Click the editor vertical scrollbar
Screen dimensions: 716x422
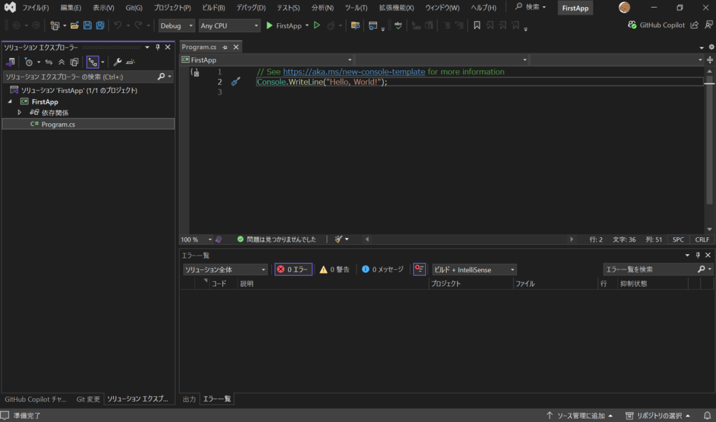tap(709, 150)
